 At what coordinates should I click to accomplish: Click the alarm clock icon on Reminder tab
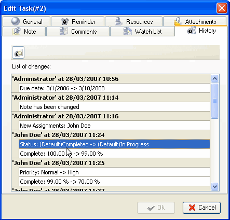pos(64,21)
